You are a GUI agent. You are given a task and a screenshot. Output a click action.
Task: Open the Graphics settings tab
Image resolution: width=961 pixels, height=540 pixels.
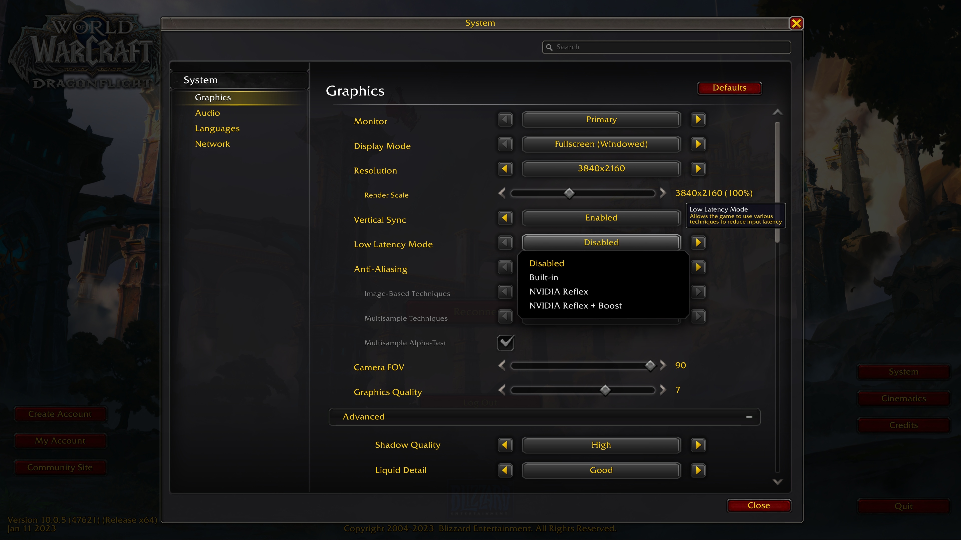[x=212, y=97]
